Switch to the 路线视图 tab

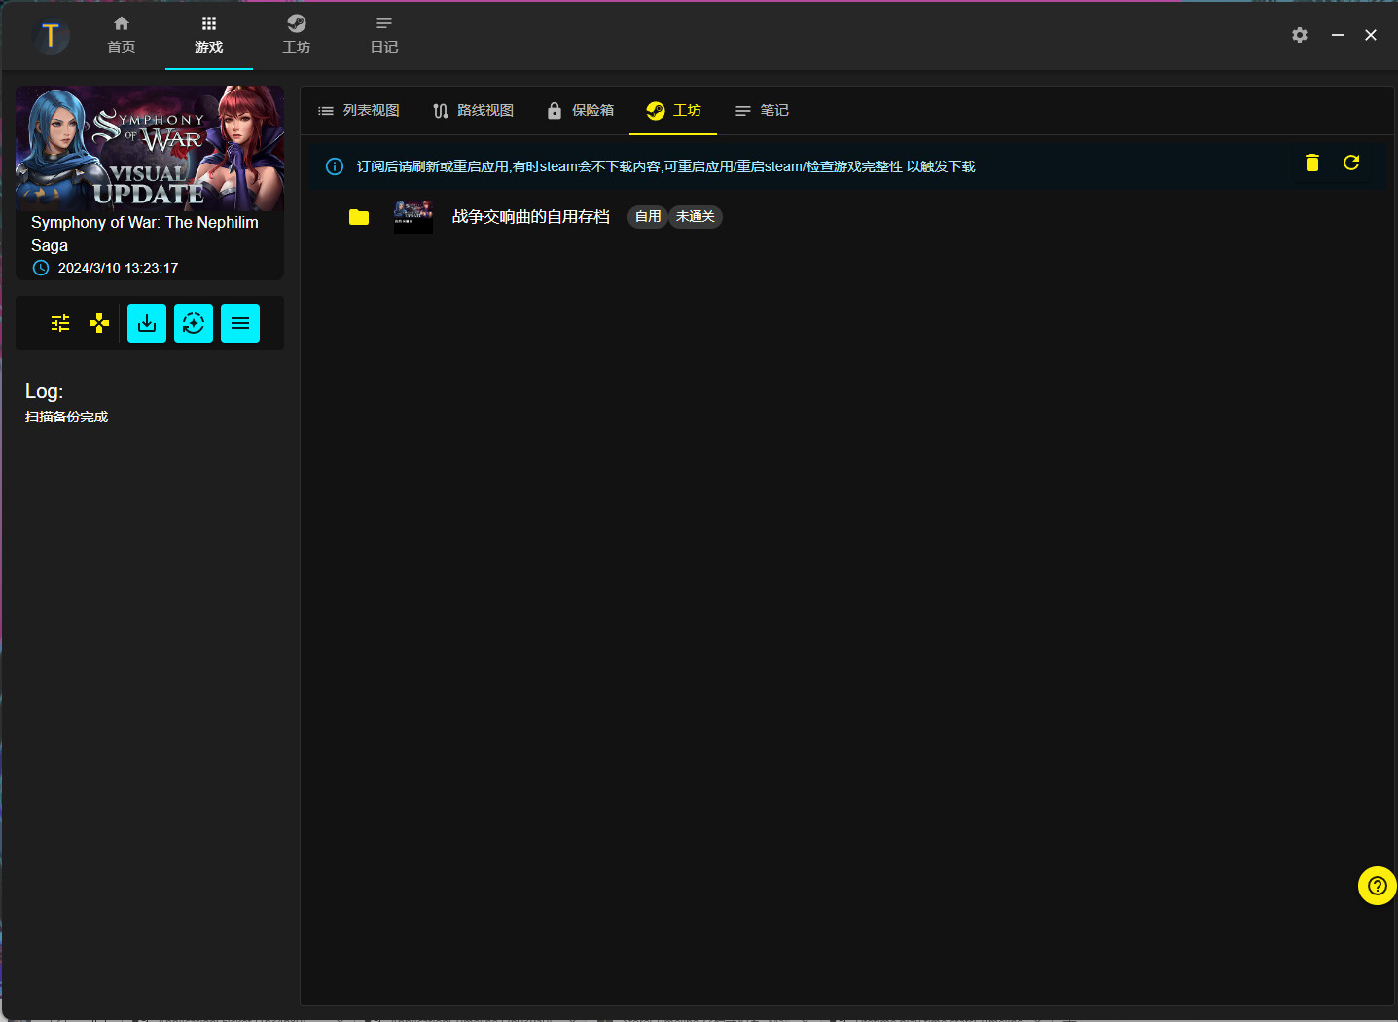point(474,110)
